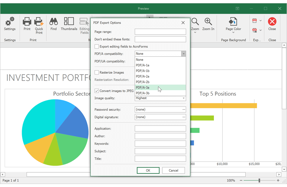Viewport: 287px width, 187px height.
Task: Cancel the PDF Export Options dialog
Action: (173, 170)
